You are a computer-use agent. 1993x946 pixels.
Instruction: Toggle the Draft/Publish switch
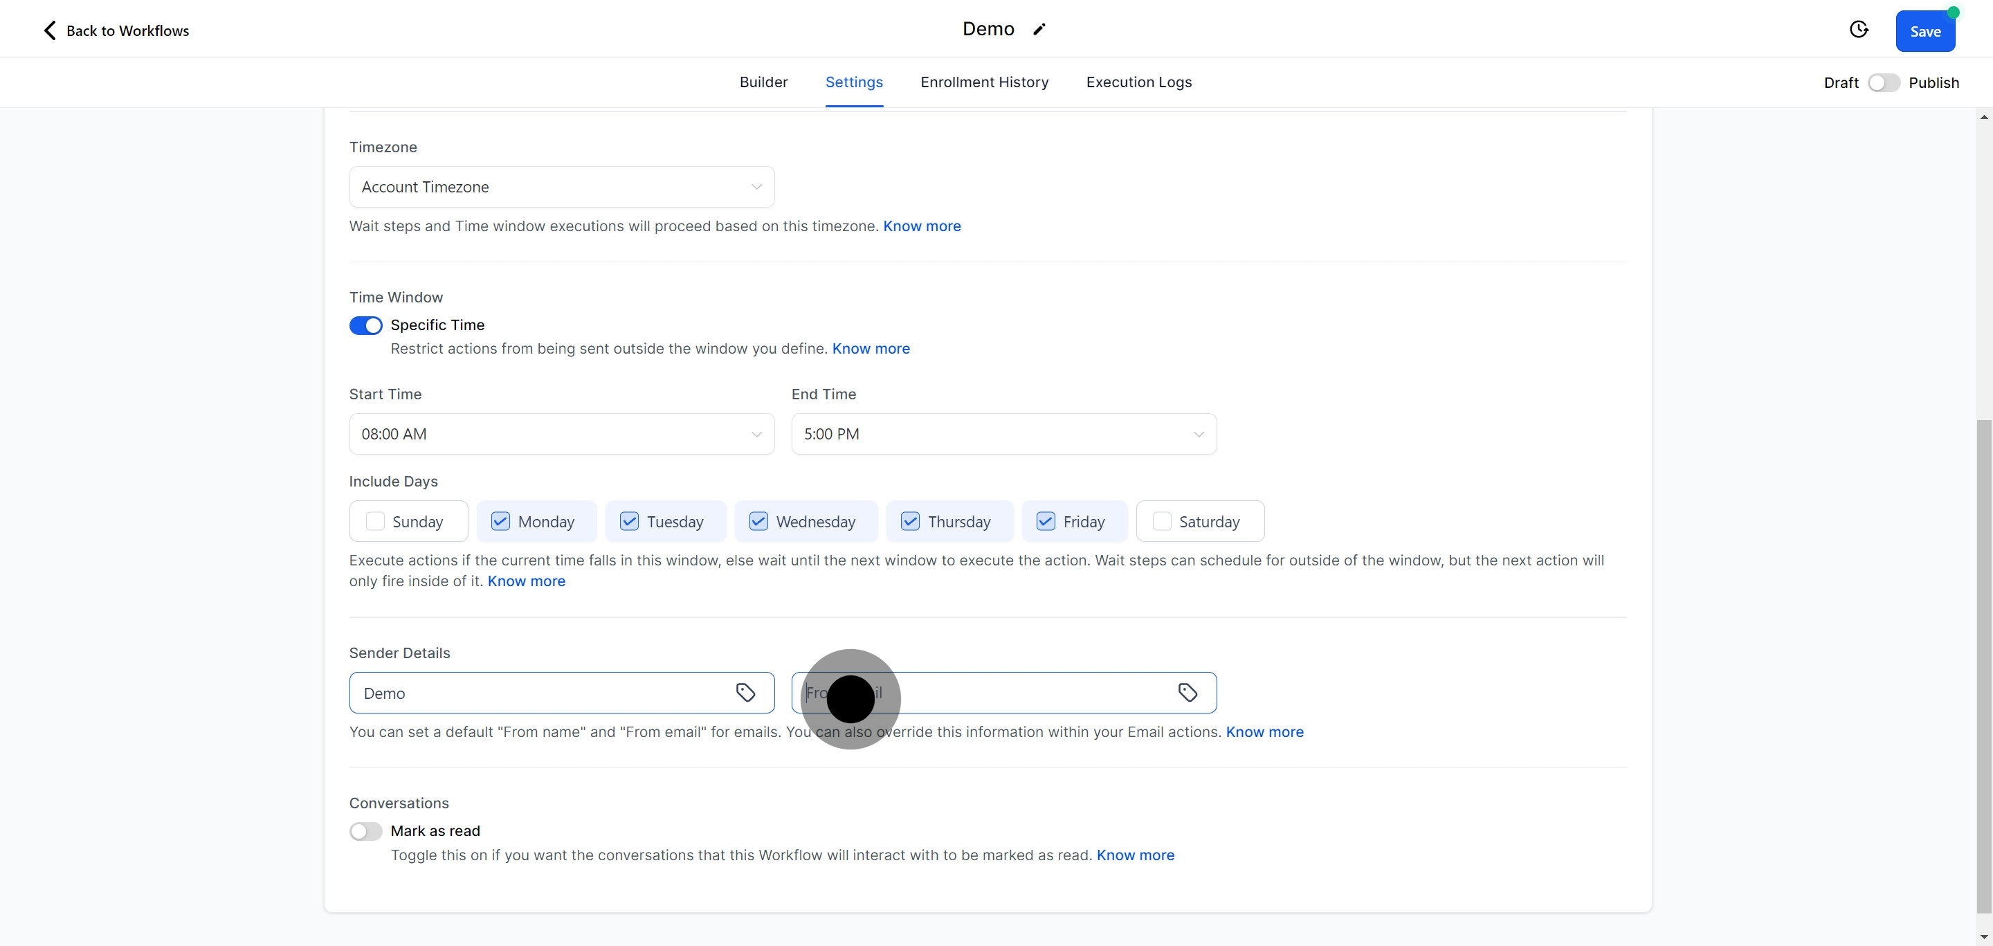point(1883,83)
